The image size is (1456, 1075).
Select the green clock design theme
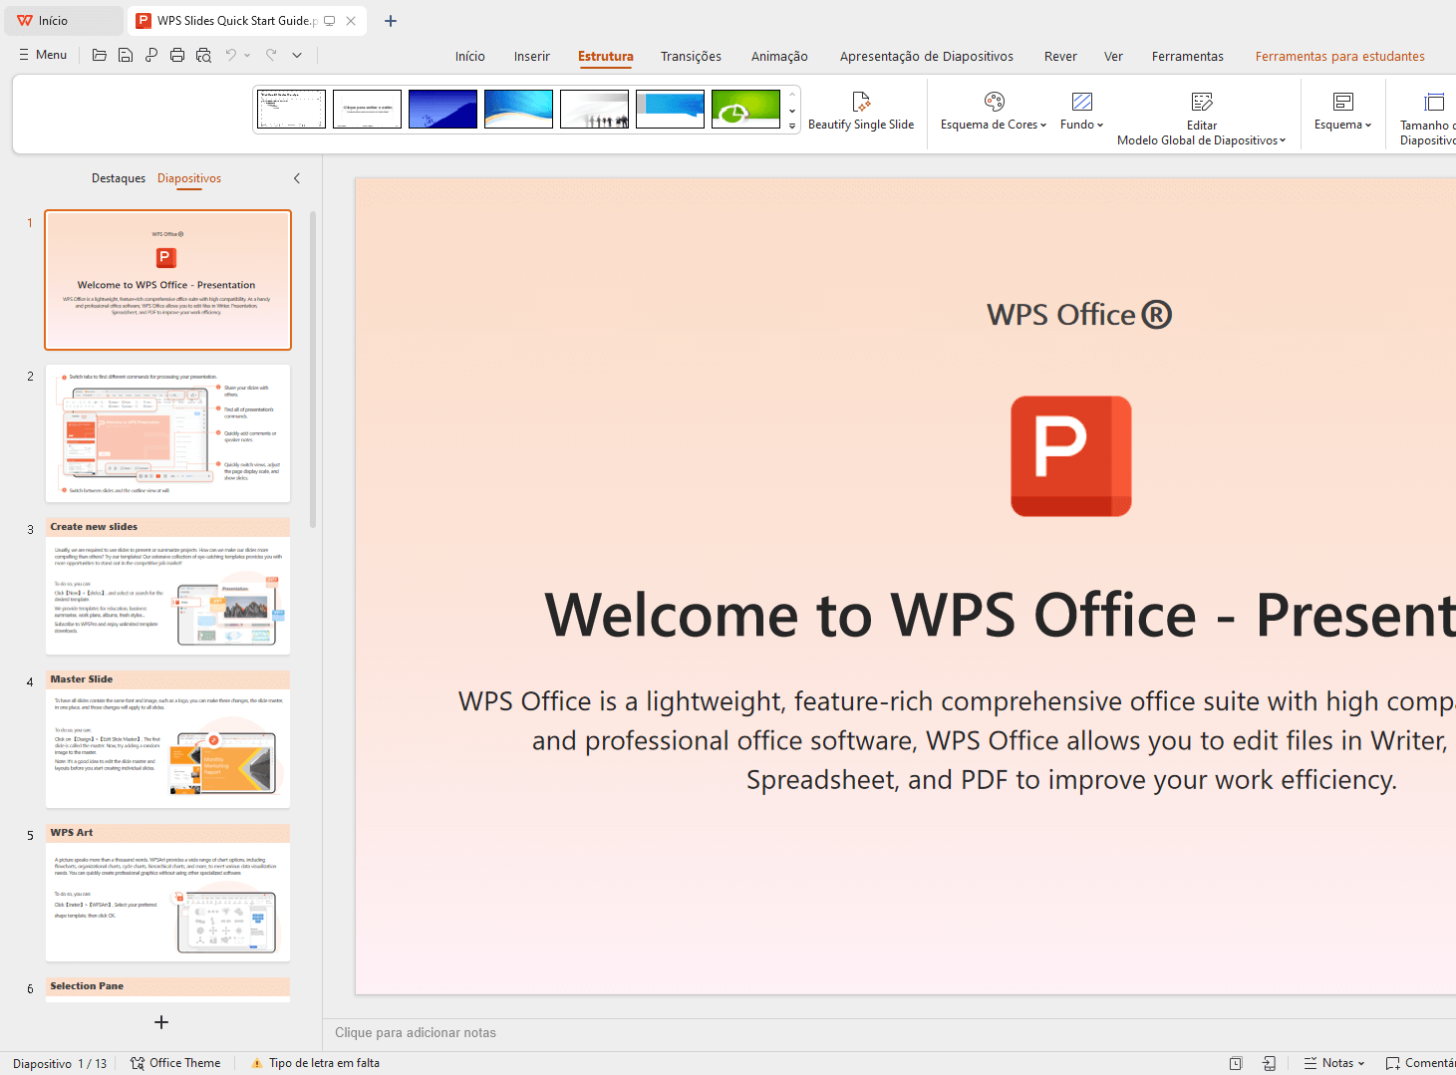coord(746,110)
